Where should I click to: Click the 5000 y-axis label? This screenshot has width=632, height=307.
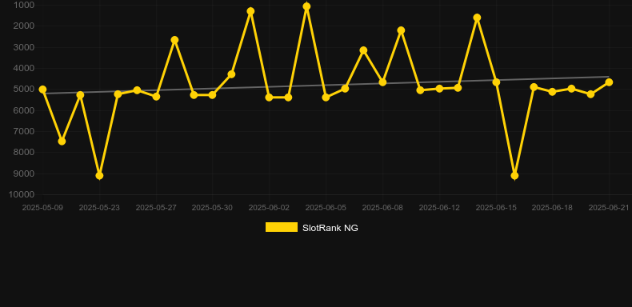click(24, 89)
